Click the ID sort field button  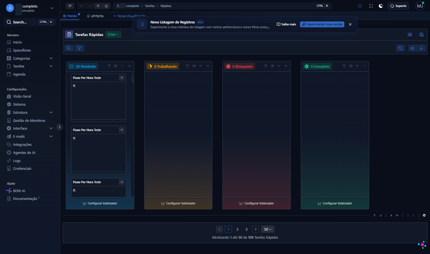pos(412,48)
